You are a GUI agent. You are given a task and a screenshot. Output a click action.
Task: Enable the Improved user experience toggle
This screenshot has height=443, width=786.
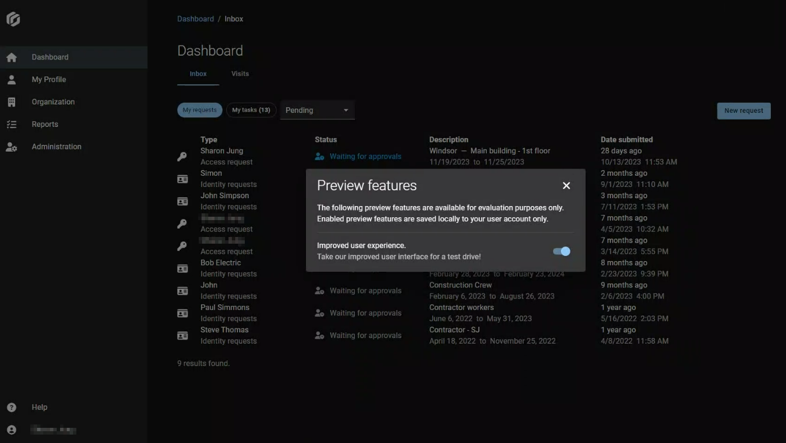click(x=561, y=251)
